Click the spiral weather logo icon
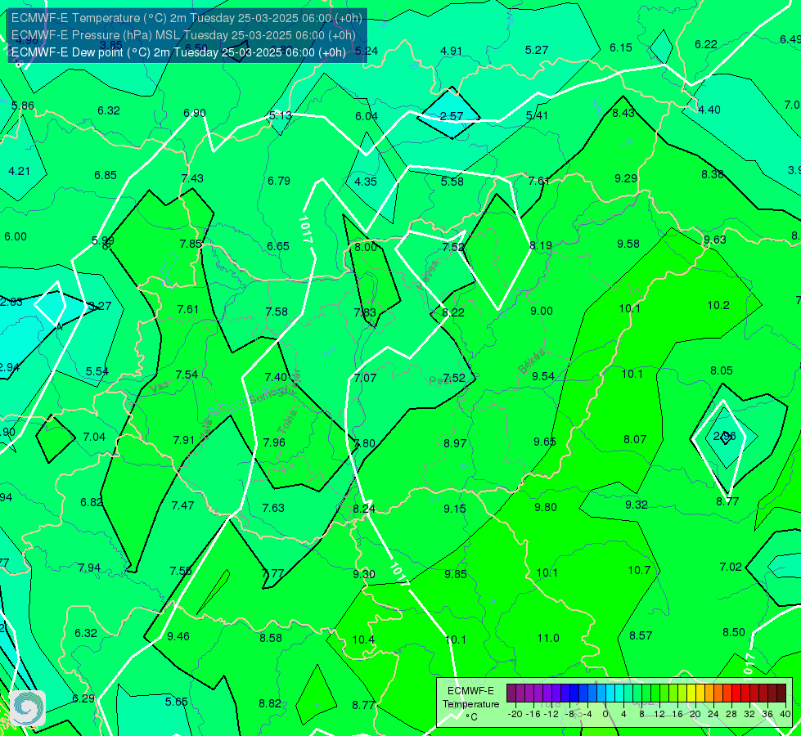Screen dimensions: 801x736 (28, 707)
